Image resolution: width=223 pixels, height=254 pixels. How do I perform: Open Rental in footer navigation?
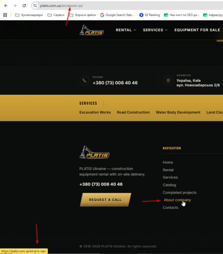[168, 170]
